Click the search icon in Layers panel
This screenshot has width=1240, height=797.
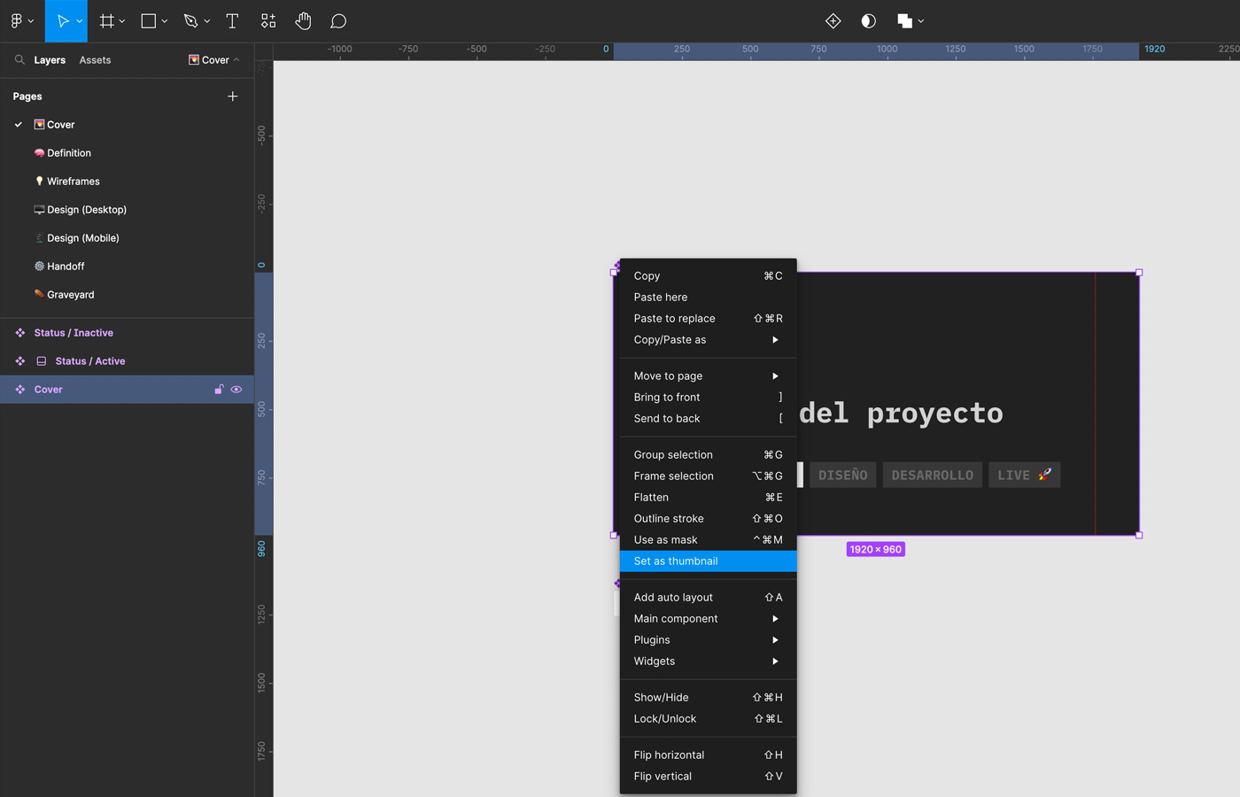tap(19, 59)
